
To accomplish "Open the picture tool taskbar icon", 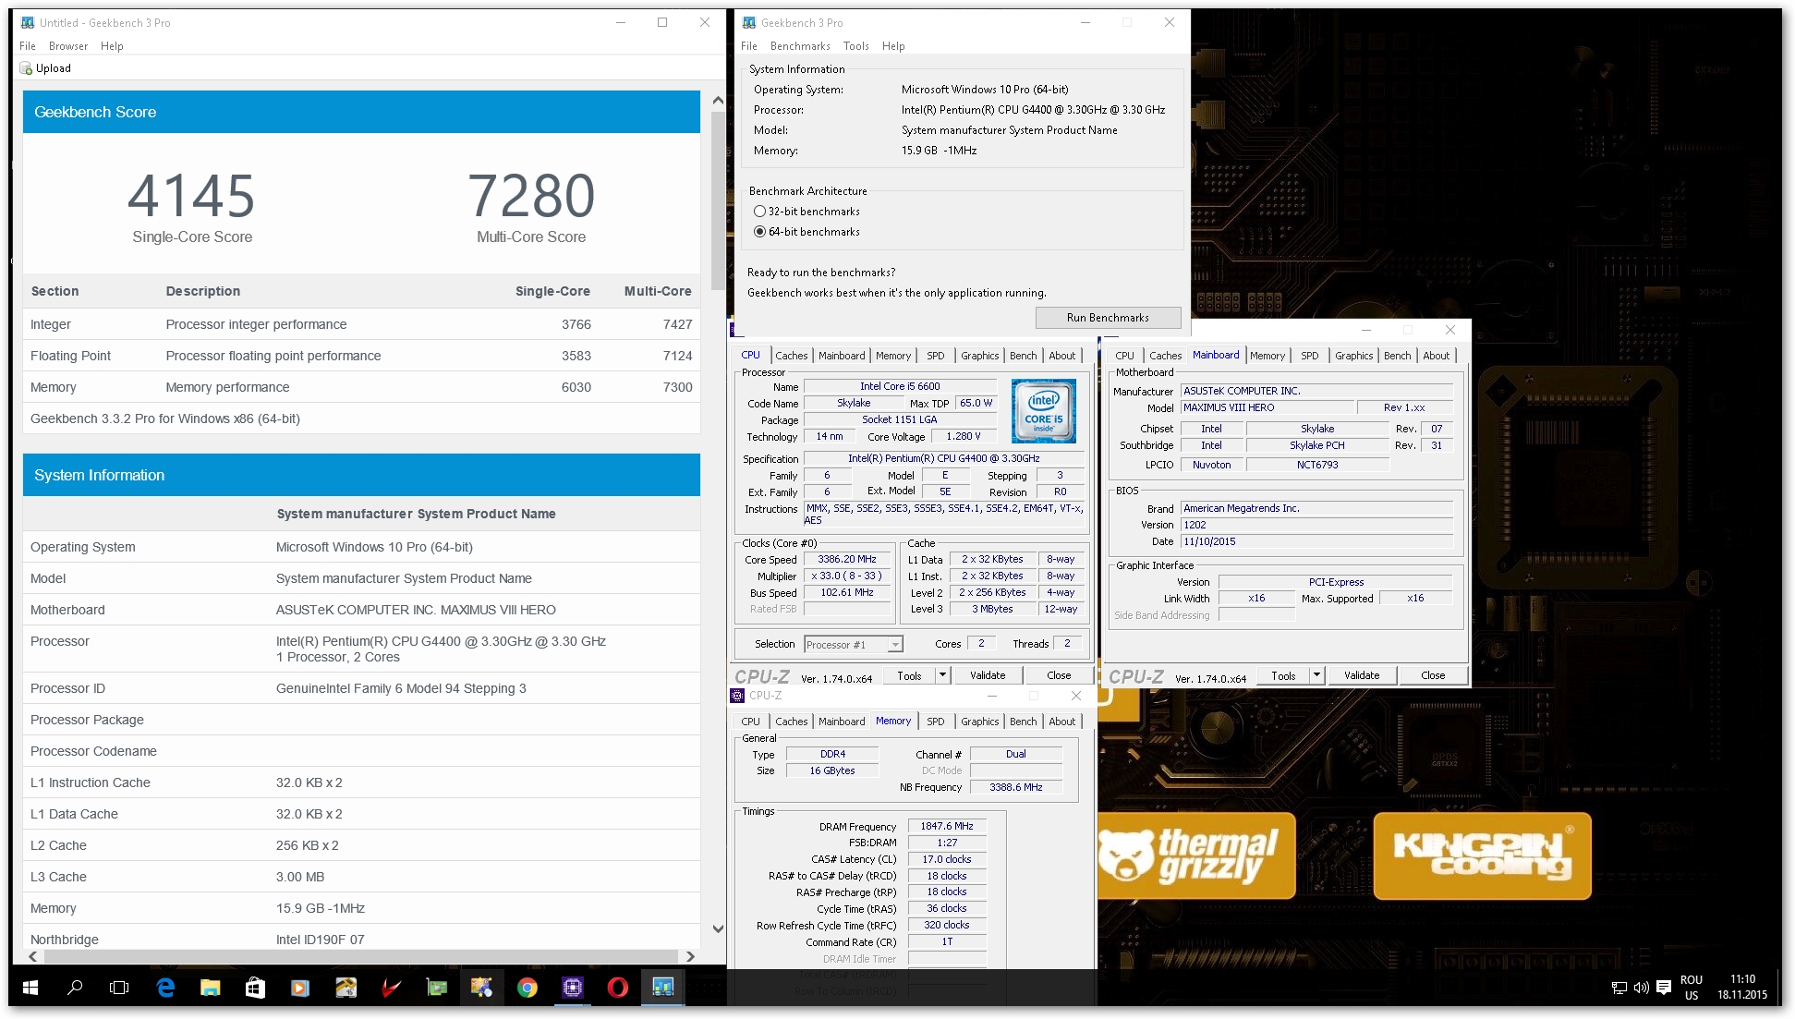I will 481,988.
